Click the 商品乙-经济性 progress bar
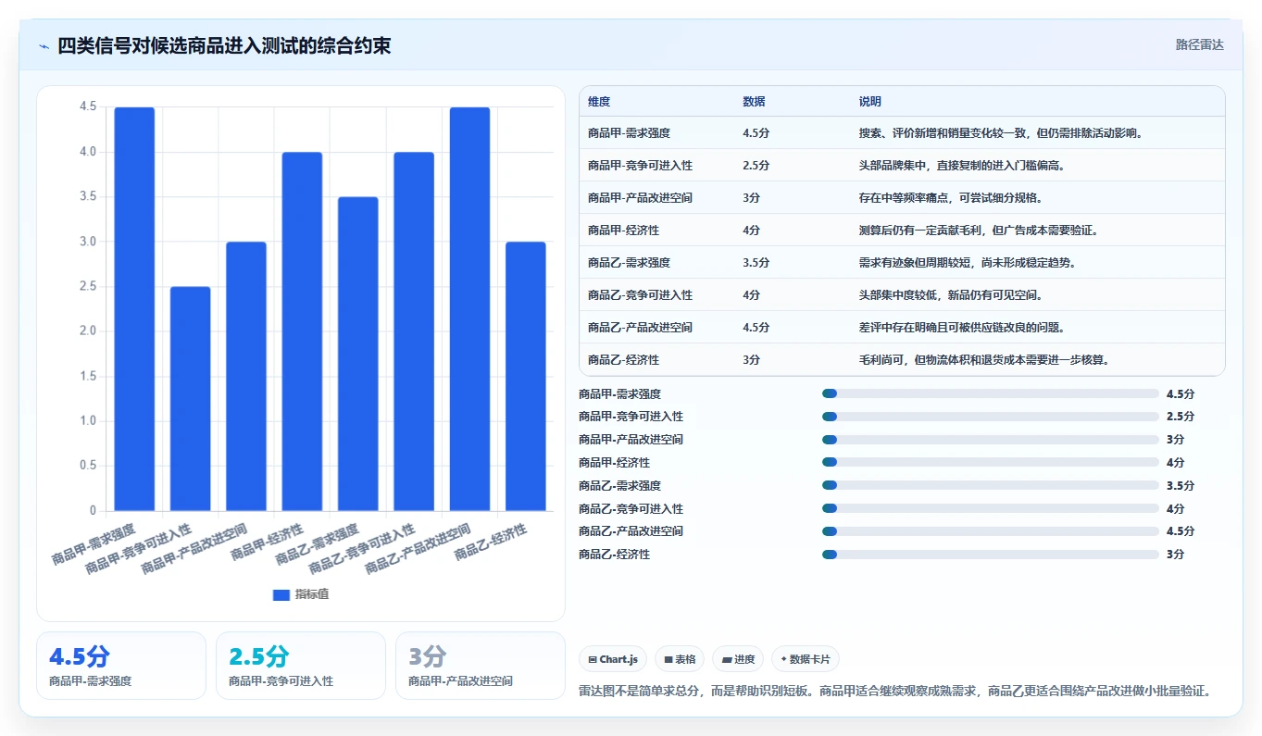 coord(991,555)
